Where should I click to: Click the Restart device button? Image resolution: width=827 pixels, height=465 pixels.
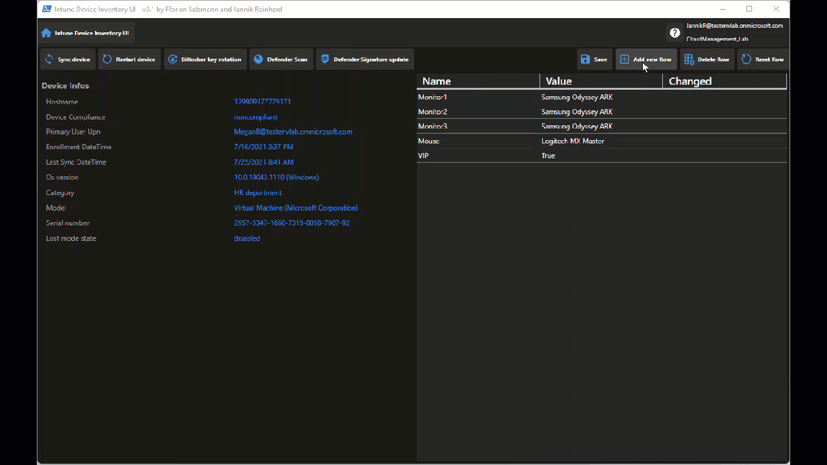tap(129, 59)
